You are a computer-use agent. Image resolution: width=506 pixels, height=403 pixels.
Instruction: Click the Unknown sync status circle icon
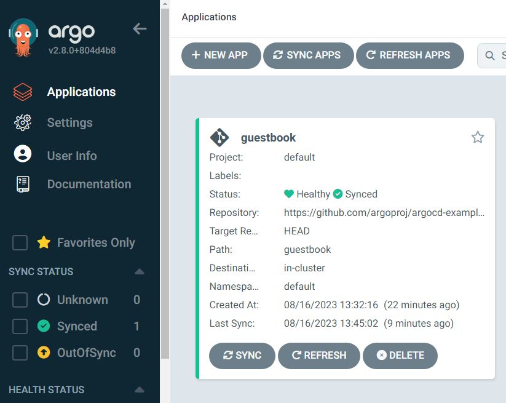click(x=44, y=300)
